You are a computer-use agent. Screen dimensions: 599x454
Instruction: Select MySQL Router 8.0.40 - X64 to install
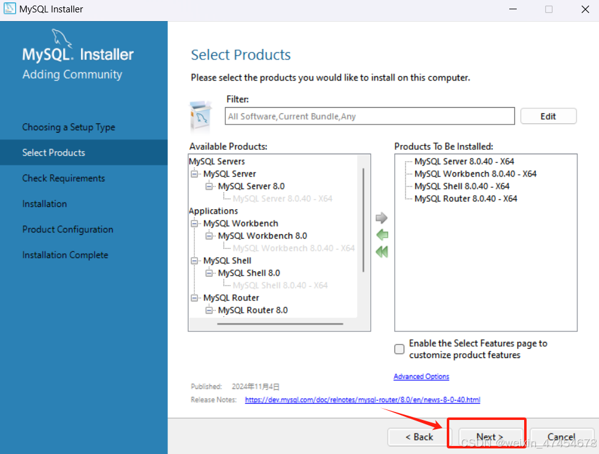pos(466,198)
